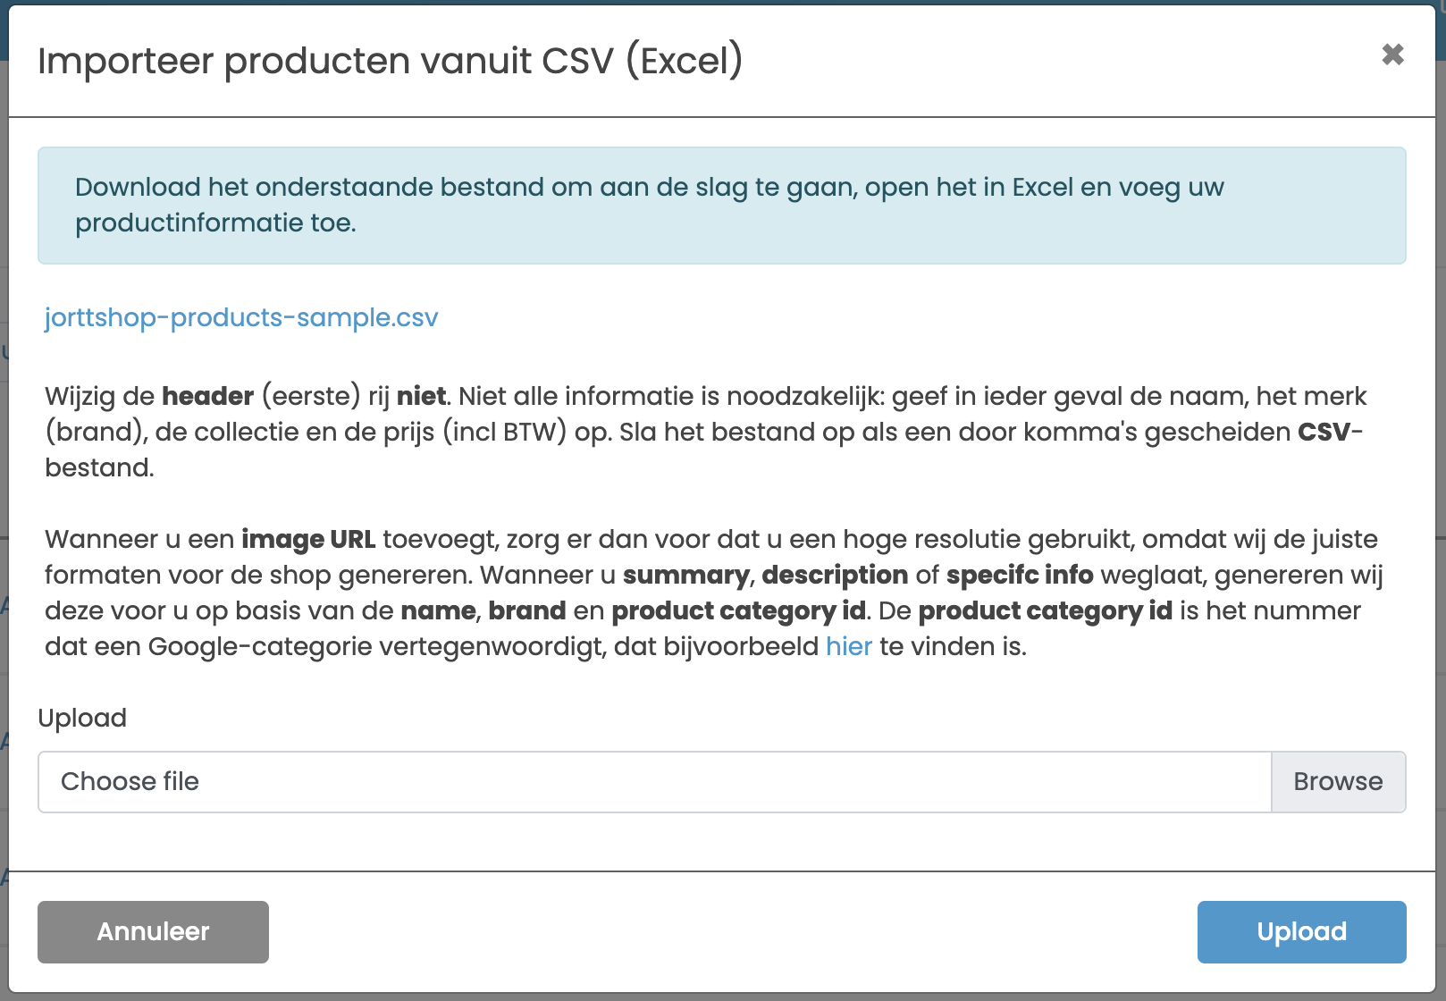1446x1001 pixels.
Task: Close the CSV import dialog with the X
Action: (x=1392, y=55)
